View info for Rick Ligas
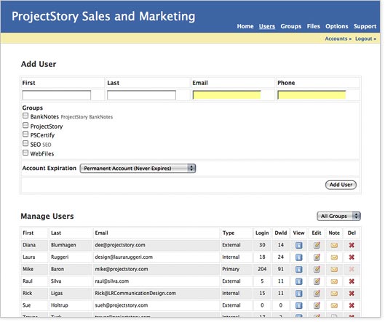This screenshot has height=322, width=385. 298,293
